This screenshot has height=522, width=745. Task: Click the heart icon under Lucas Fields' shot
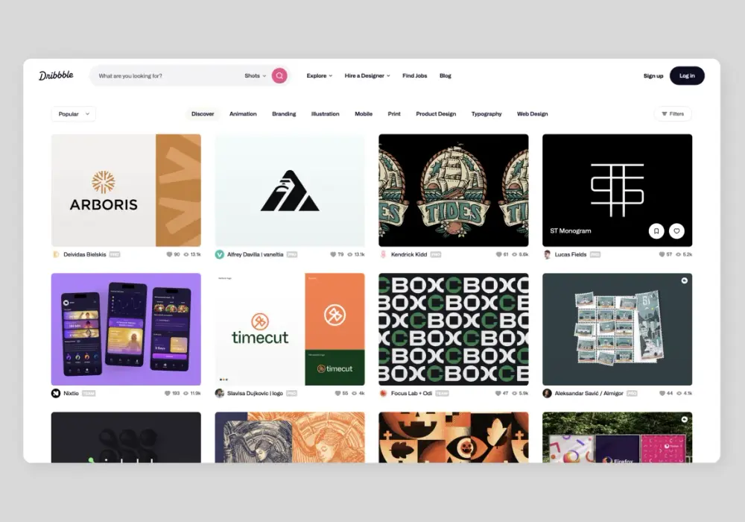[x=662, y=254]
